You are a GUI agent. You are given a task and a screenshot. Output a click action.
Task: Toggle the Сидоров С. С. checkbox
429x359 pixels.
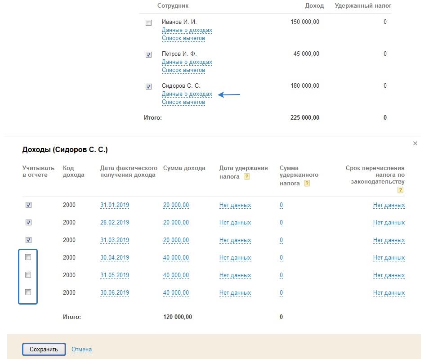(x=149, y=86)
